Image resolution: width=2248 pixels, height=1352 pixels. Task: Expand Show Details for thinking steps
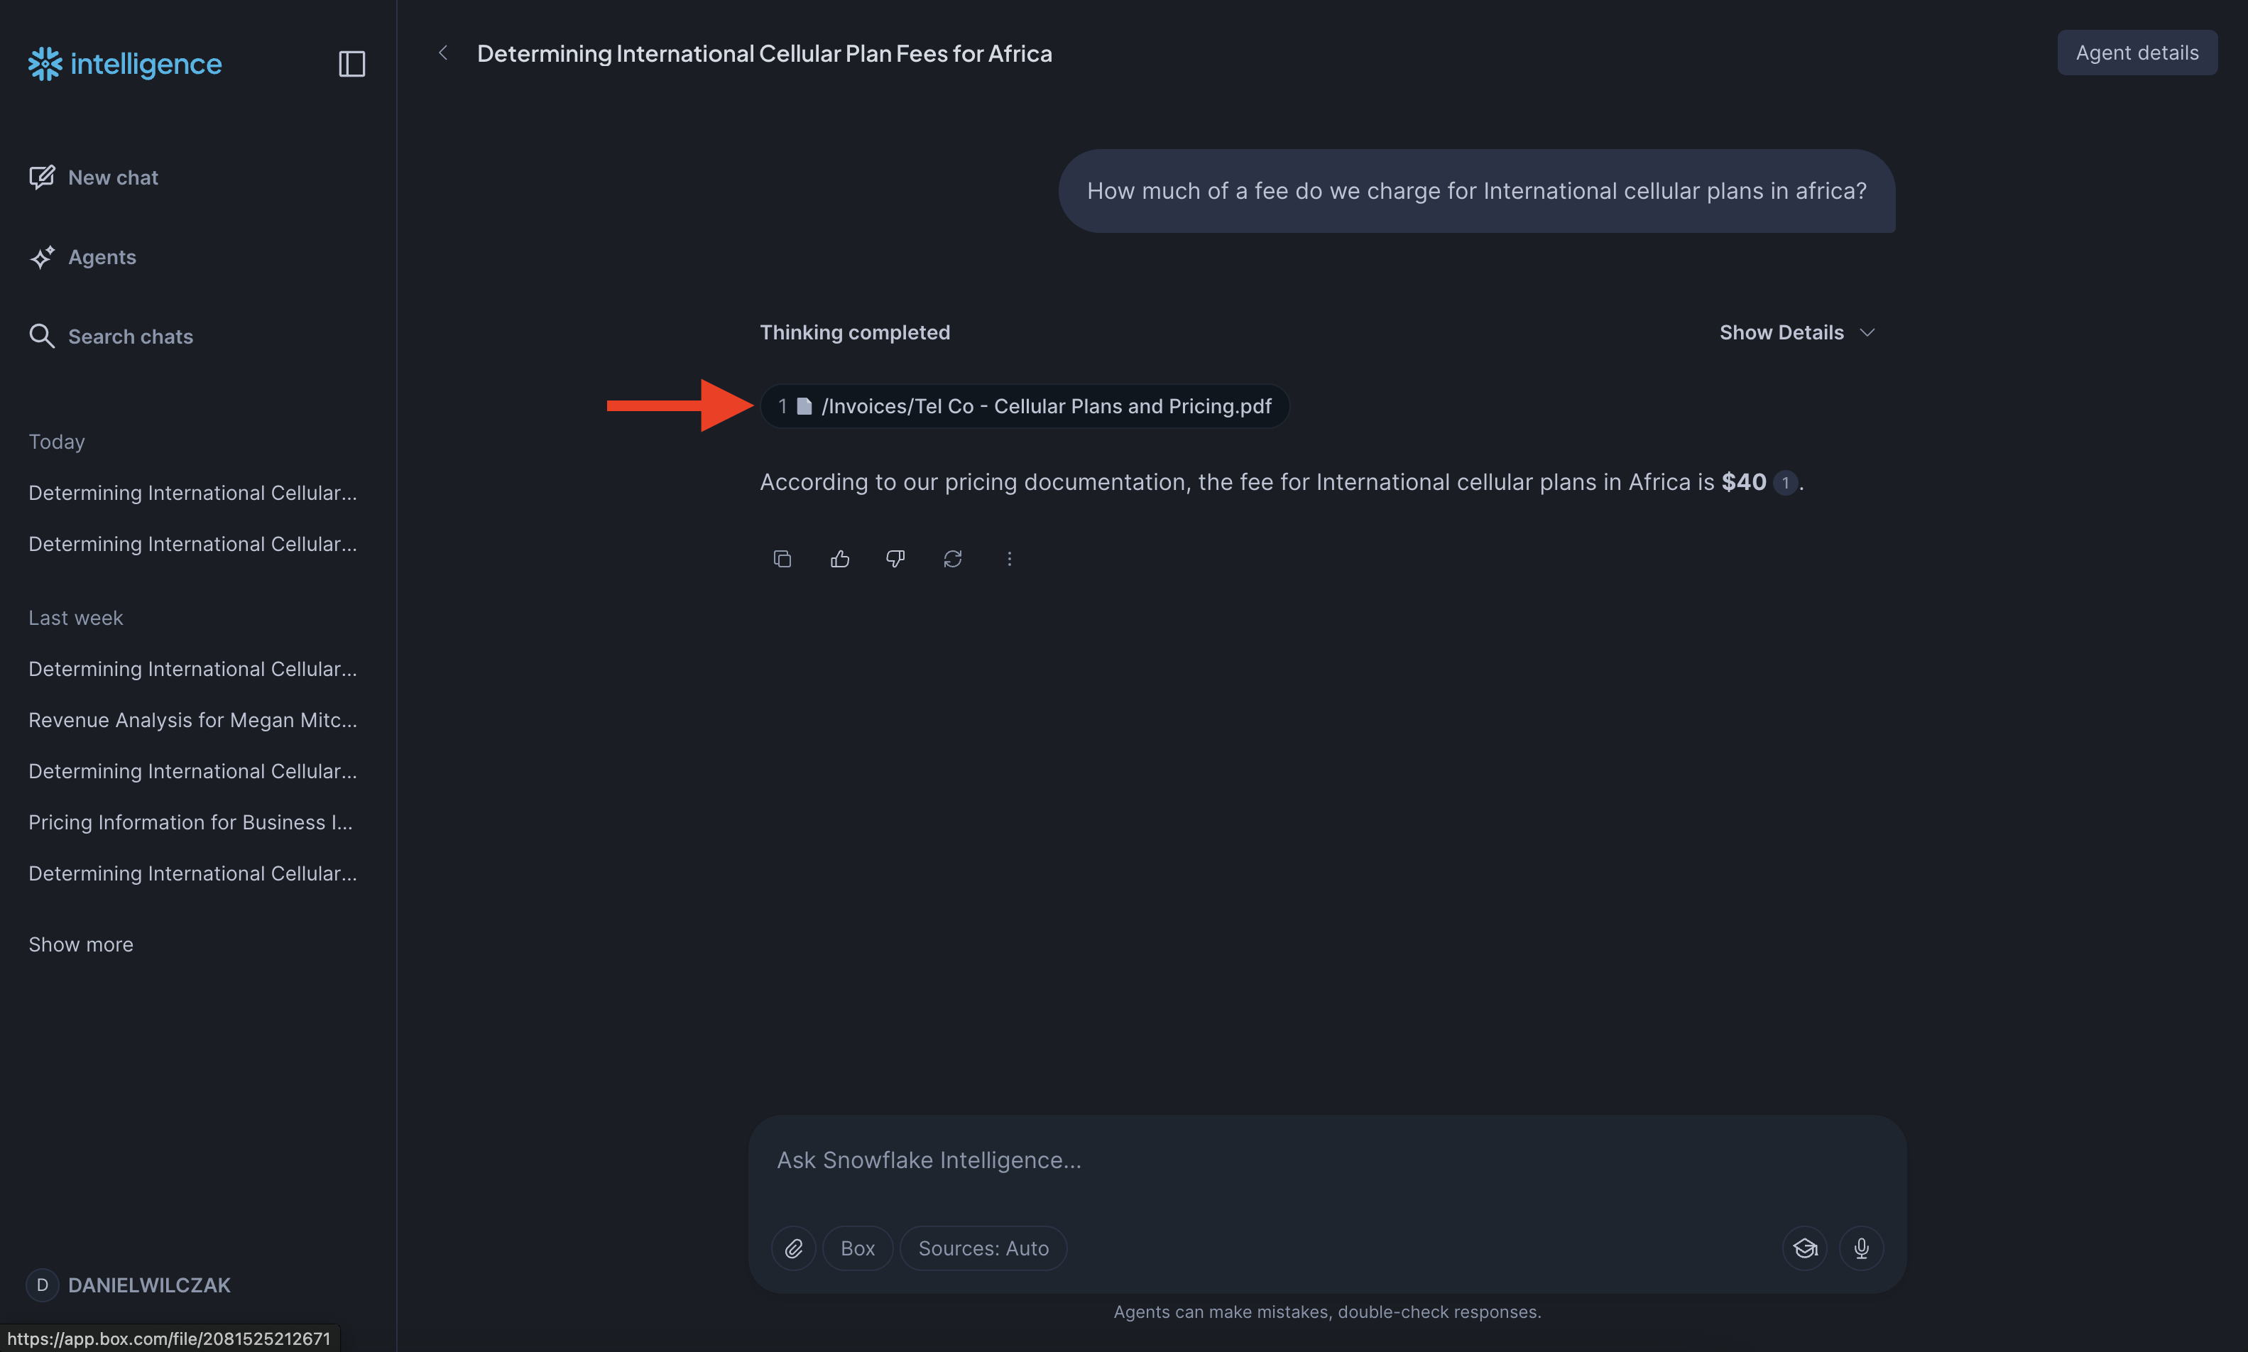[x=1795, y=332]
